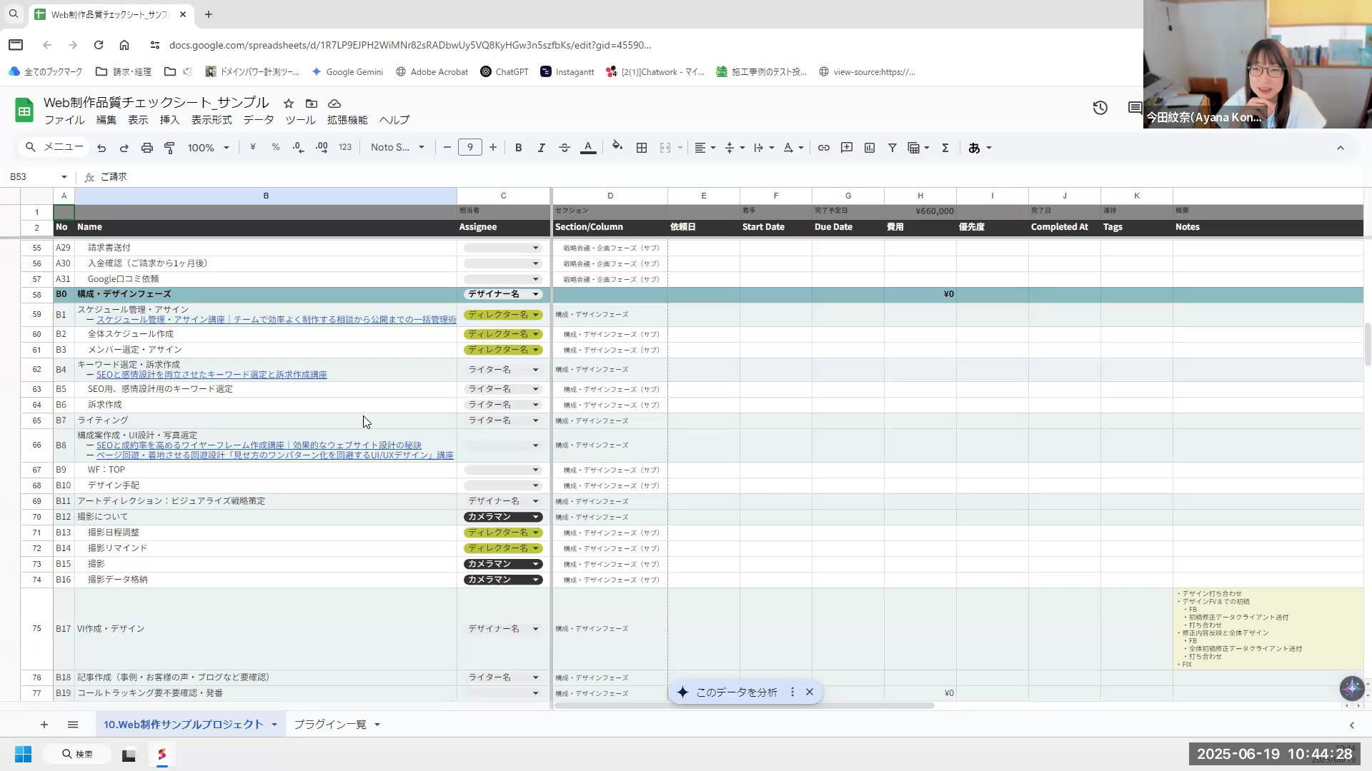The height and width of the screenshot is (771, 1372).
Task: Increase font size with plus button
Action: pos(492,147)
